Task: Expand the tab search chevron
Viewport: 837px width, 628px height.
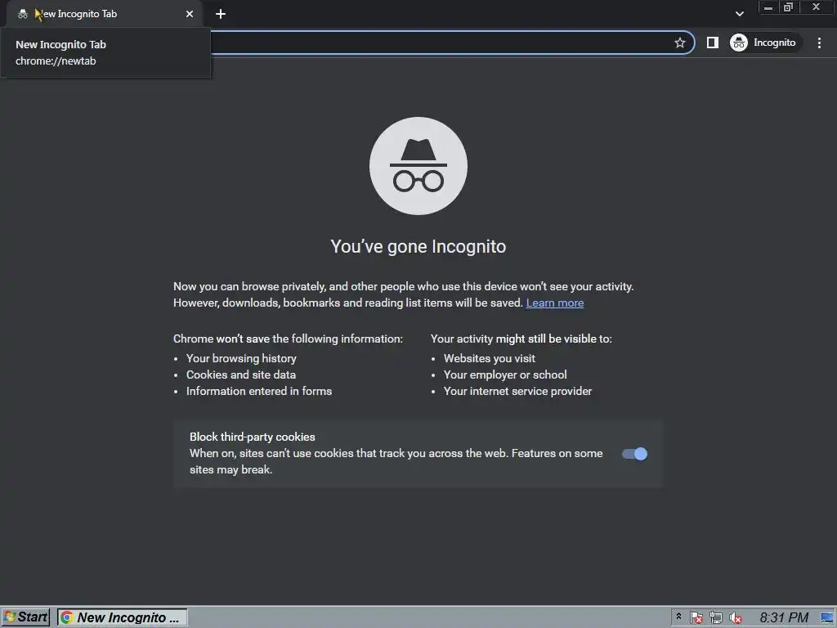Action: [739, 14]
